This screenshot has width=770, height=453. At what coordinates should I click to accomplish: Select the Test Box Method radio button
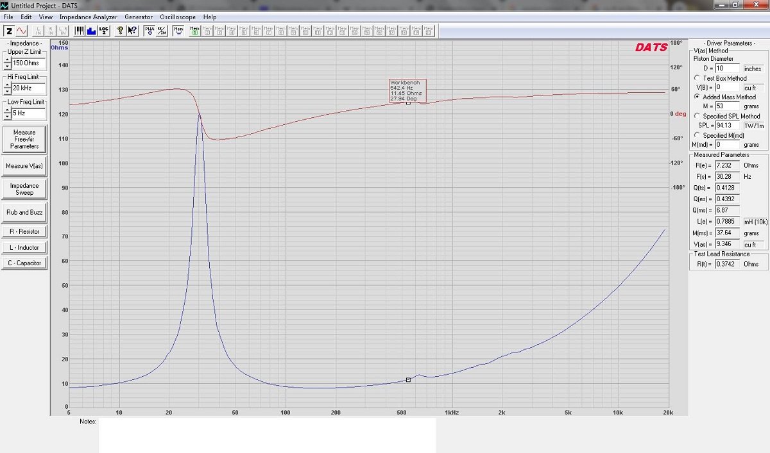pos(697,78)
